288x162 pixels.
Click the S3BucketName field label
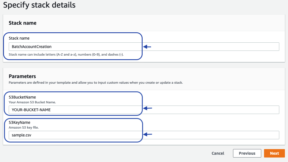22,97
